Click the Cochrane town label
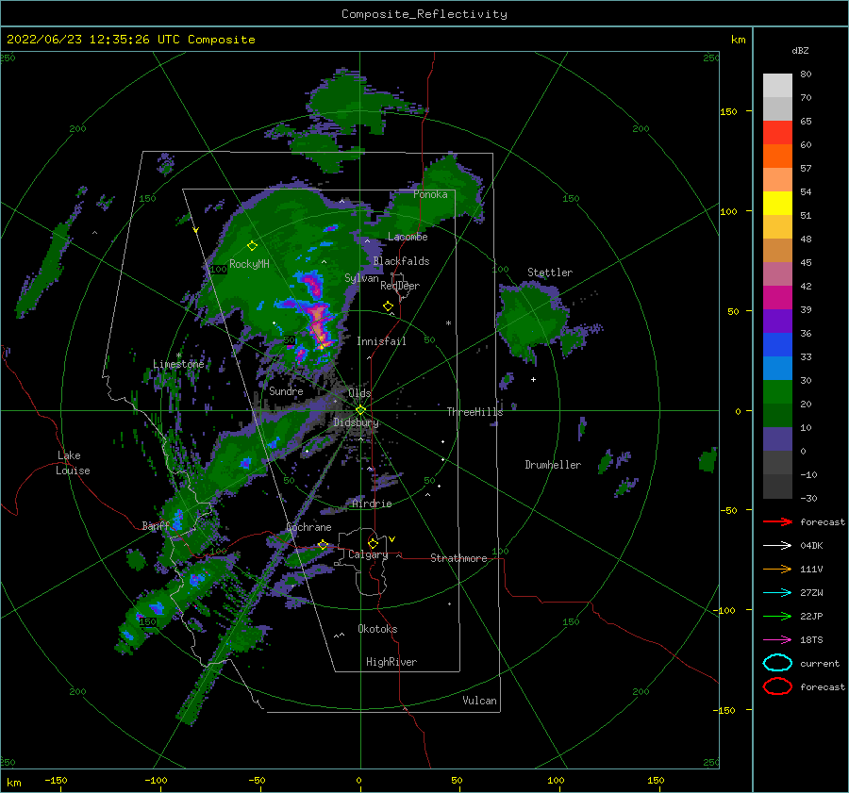849x793 pixels. click(x=308, y=527)
